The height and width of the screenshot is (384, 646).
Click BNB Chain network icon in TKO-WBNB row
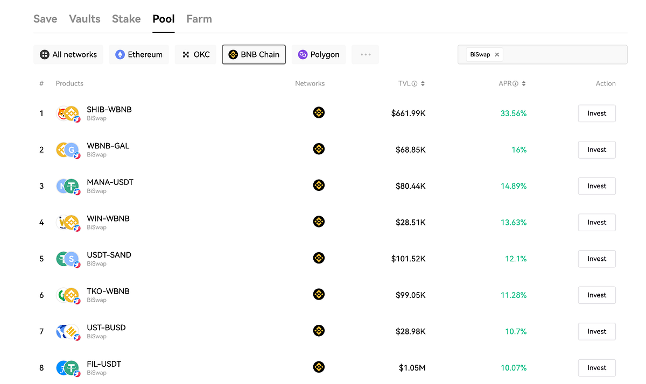point(319,294)
